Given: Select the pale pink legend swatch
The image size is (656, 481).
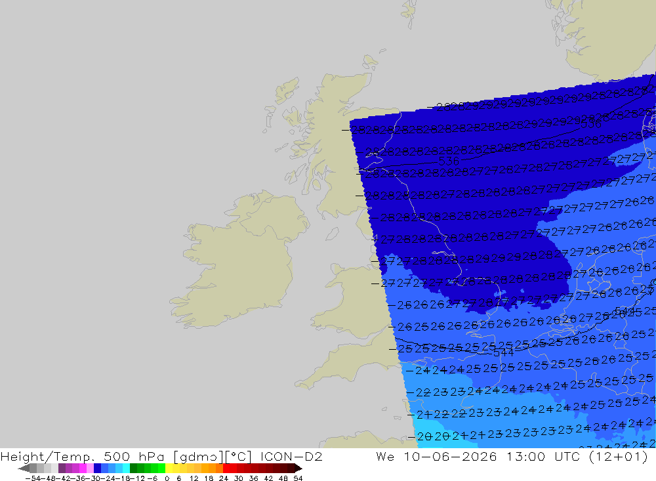Looking at the screenshot, I should click(x=90, y=469).
